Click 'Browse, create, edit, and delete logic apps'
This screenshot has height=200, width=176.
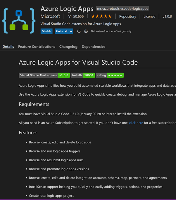60,142
